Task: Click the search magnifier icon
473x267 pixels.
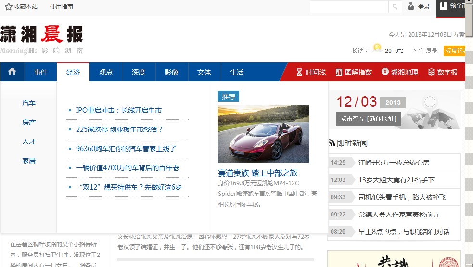Action: click(x=395, y=7)
